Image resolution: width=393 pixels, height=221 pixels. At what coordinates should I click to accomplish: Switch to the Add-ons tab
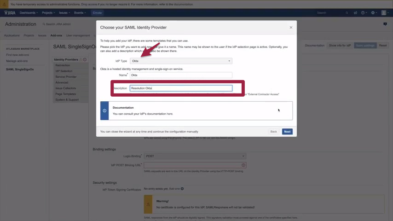[56, 35]
